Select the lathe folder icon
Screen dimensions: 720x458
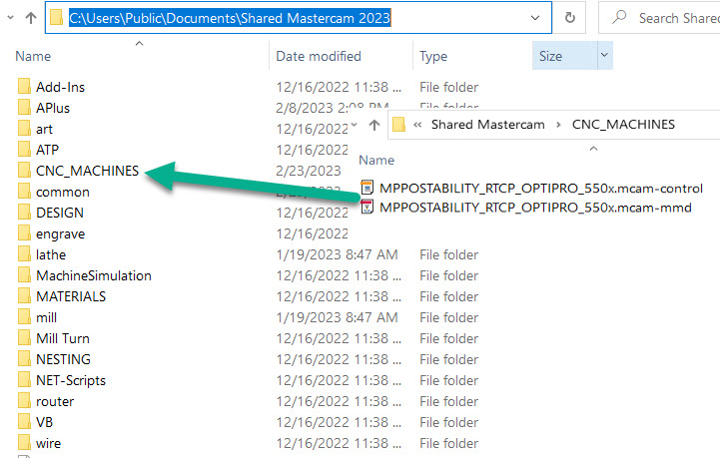point(24,253)
